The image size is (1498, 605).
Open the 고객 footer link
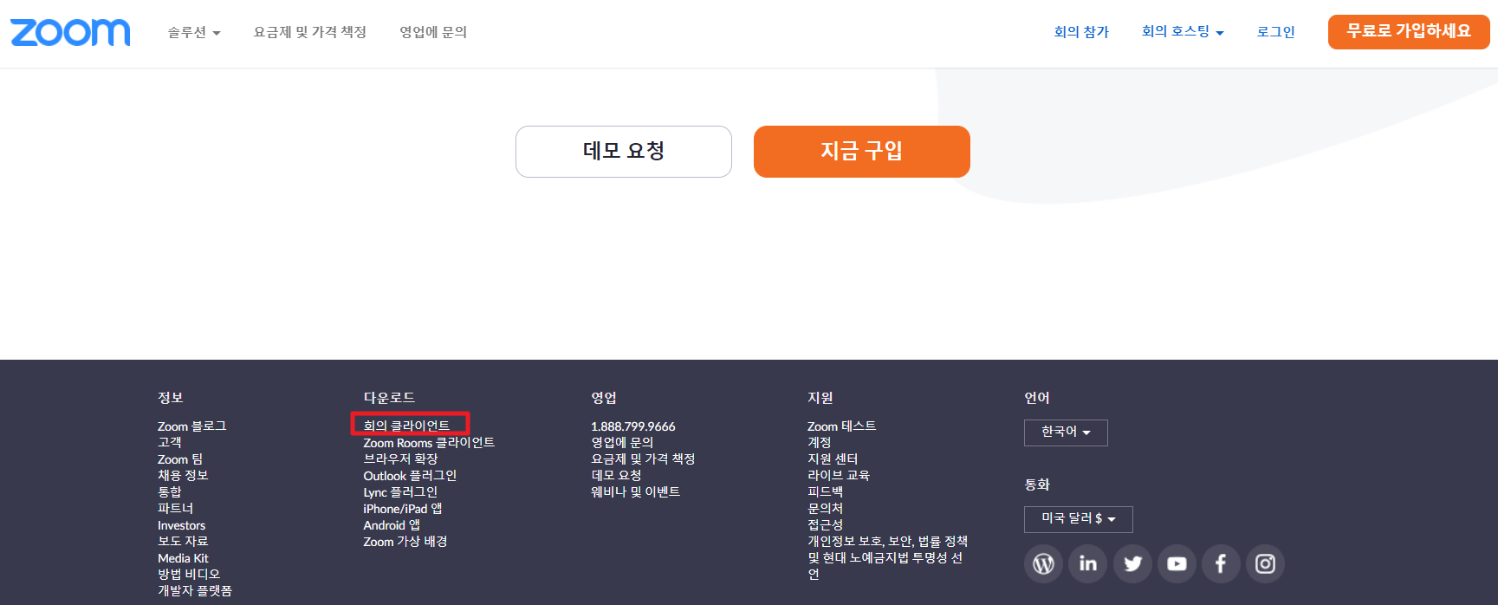pyautogui.click(x=169, y=442)
